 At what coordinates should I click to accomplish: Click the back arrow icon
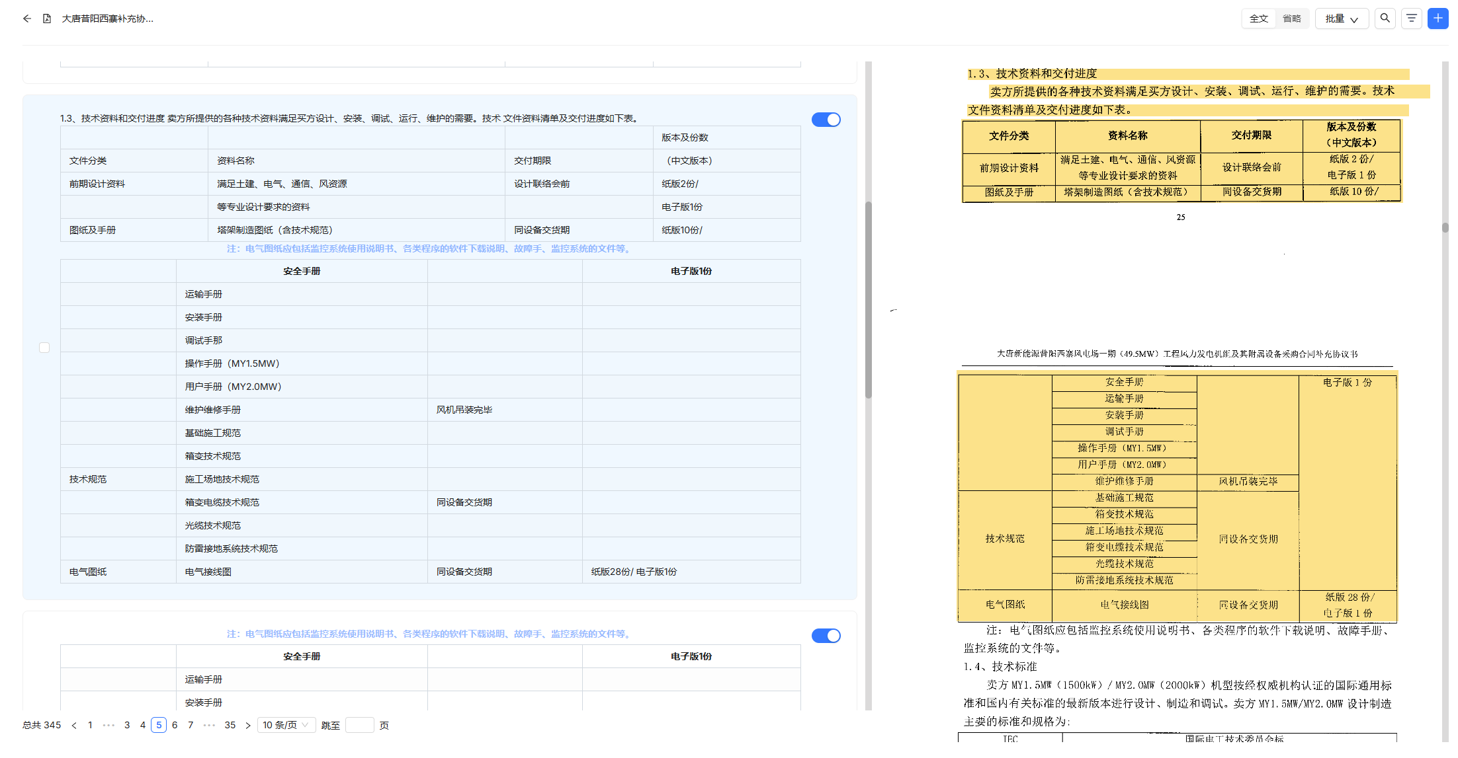pos(27,19)
